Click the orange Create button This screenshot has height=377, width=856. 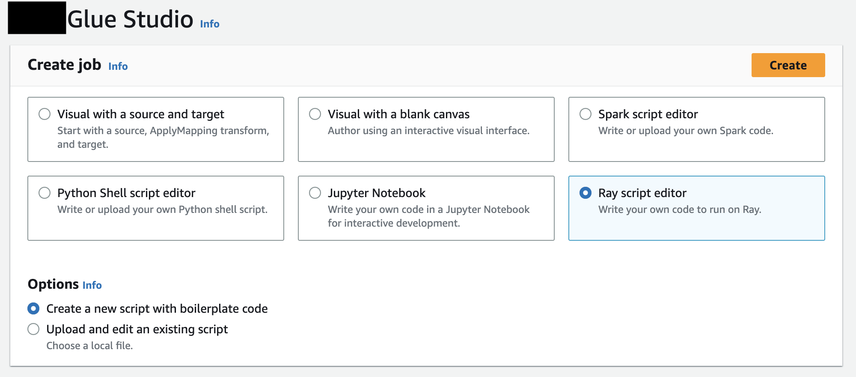(788, 65)
